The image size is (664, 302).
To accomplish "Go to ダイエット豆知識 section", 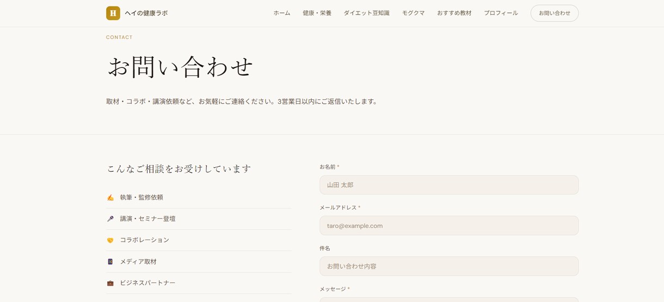I will (366, 13).
